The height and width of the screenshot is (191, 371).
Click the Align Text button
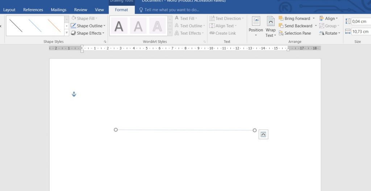point(223,26)
